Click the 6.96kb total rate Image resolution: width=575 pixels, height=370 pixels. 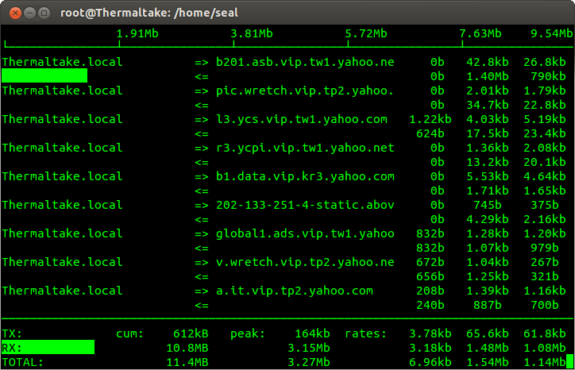(x=430, y=362)
